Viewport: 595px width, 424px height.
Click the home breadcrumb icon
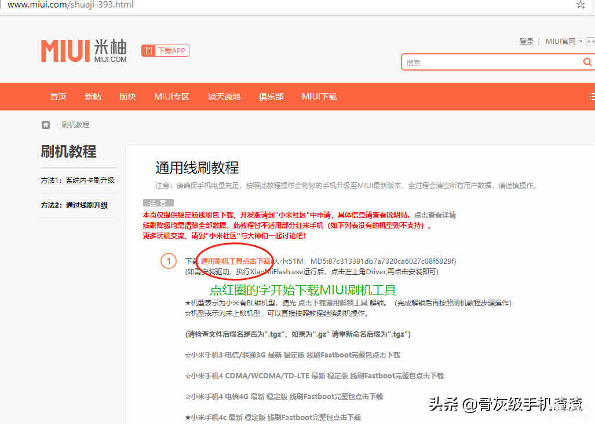pyautogui.click(x=46, y=125)
